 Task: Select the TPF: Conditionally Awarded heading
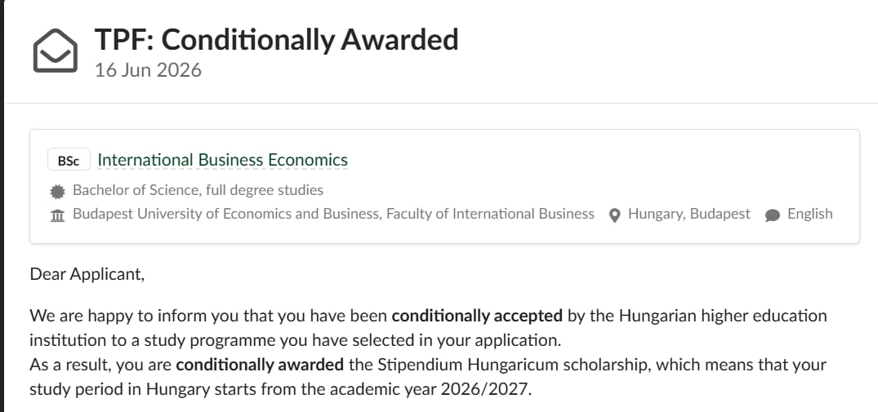(276, 40)
